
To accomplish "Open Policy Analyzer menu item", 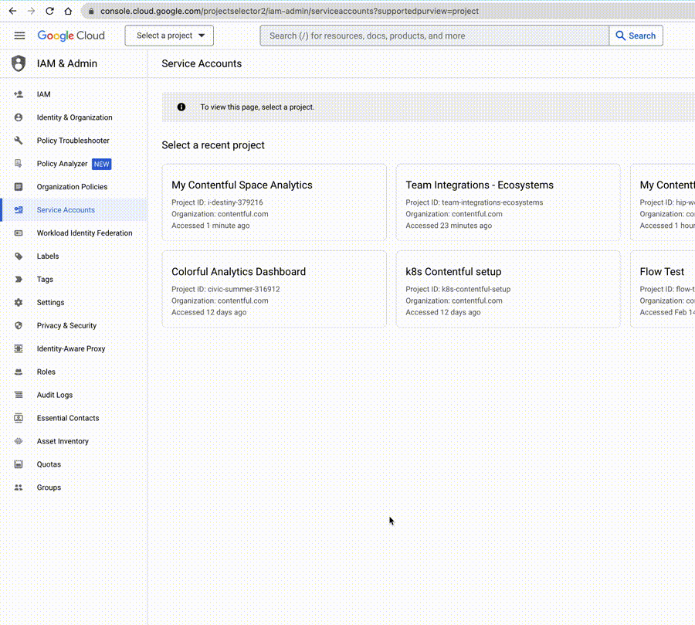I will pyautogui.click(x=74, y=164).
